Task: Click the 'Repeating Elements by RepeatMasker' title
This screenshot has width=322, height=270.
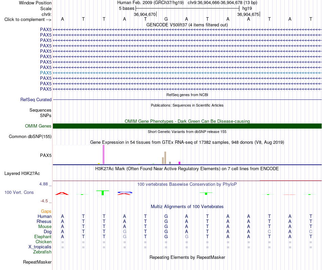Action: 187,257
